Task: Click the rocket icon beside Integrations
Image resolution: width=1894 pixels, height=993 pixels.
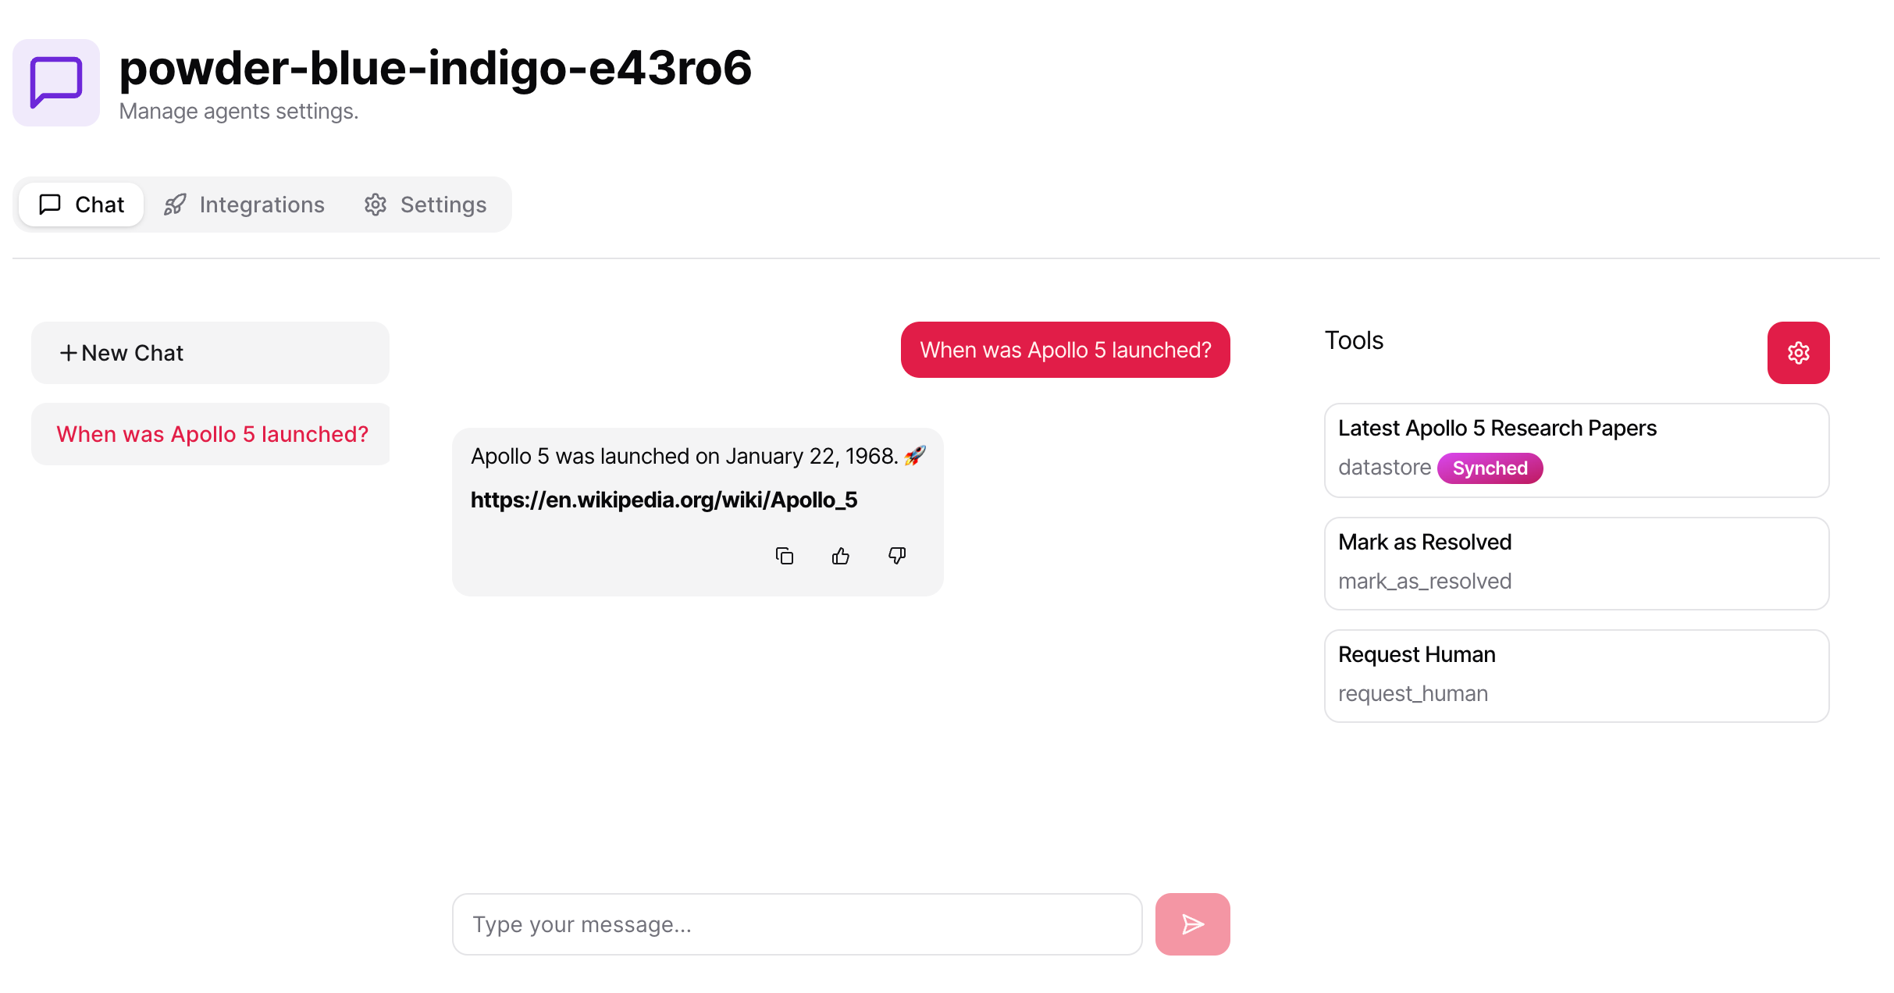Action: pyautogui.click(x=175, y=205)
